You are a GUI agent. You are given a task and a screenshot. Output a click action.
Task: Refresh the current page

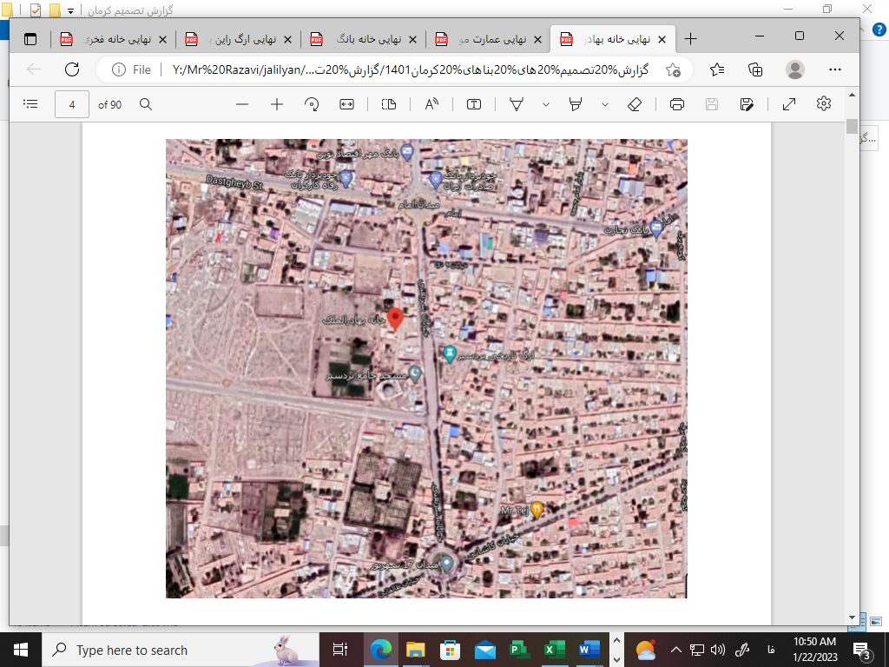(72, 69)
